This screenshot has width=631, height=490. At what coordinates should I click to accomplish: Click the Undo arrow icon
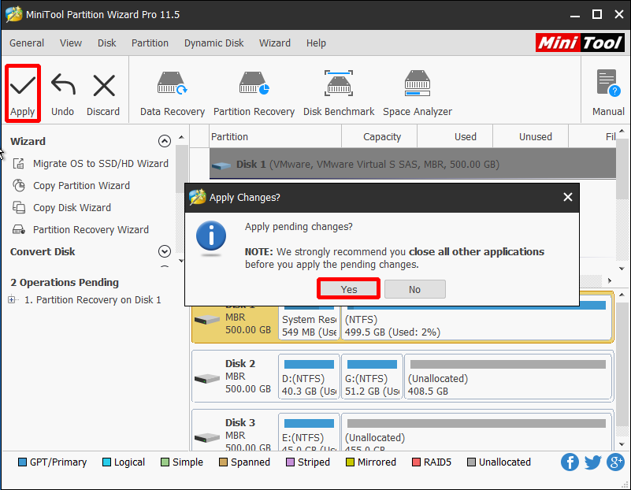[63, 85]
